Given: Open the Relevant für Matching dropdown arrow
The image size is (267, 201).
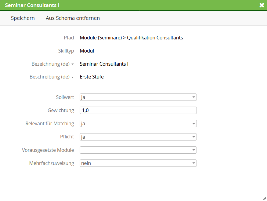Looking at the screenshot, I should [x=193, y=124].
